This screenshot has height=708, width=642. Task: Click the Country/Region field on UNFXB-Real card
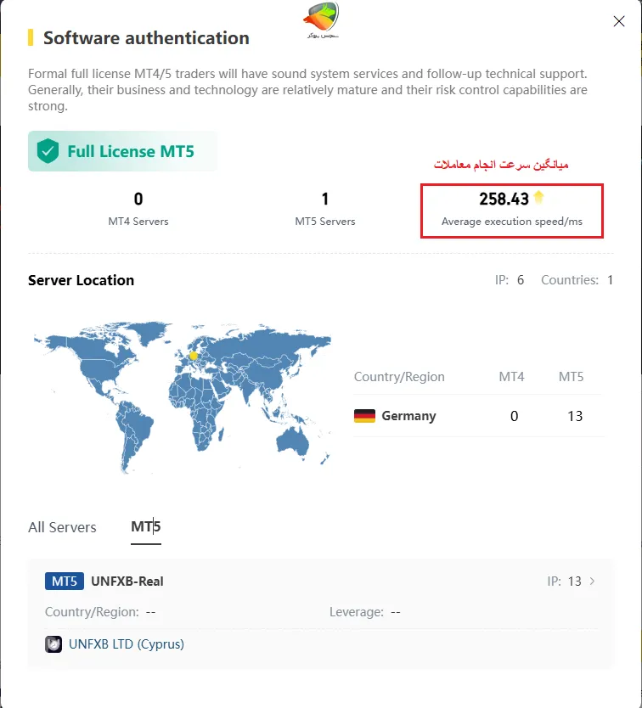click(100, 612)
